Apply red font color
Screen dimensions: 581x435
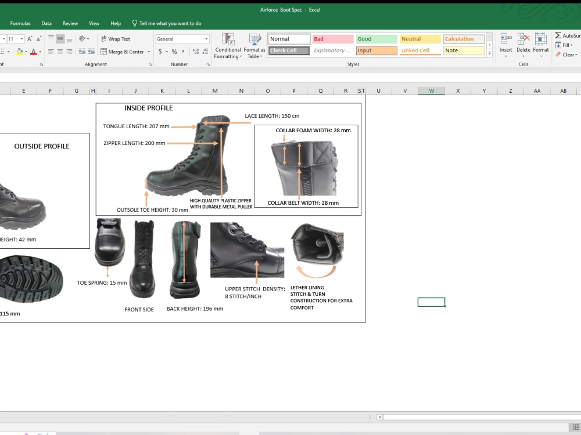coord(33,52)
